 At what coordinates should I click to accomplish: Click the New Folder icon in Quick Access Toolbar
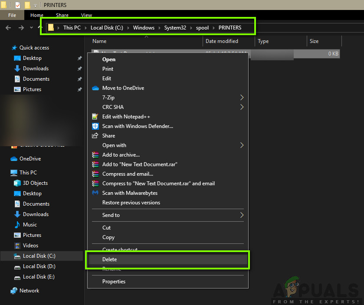tap(27, 5)
